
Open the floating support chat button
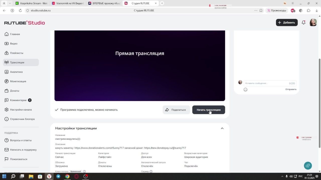click(x=308, y=165)
